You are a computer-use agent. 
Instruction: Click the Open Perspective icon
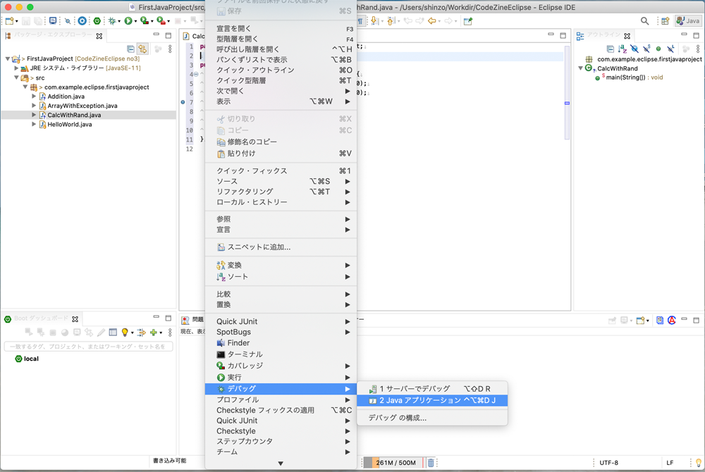[x=666, y=20]
